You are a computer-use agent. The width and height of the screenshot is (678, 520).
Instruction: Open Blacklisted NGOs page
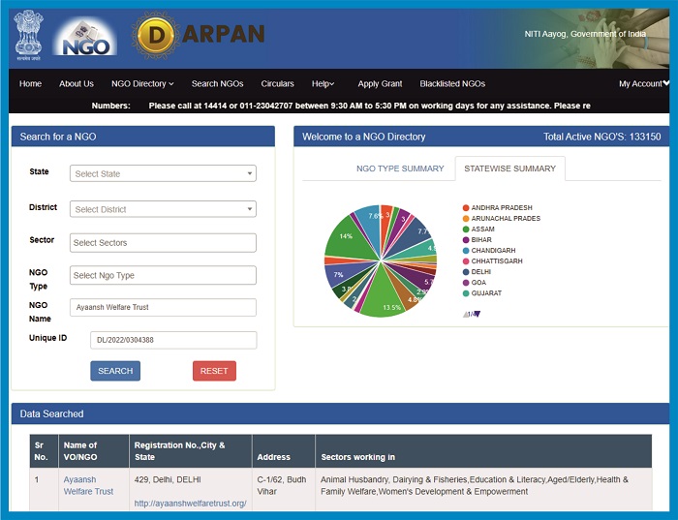452,84
